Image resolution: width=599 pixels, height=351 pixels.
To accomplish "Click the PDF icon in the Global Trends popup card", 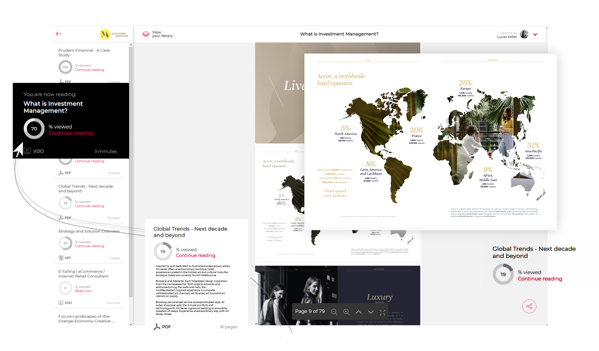I will [157, 327].
